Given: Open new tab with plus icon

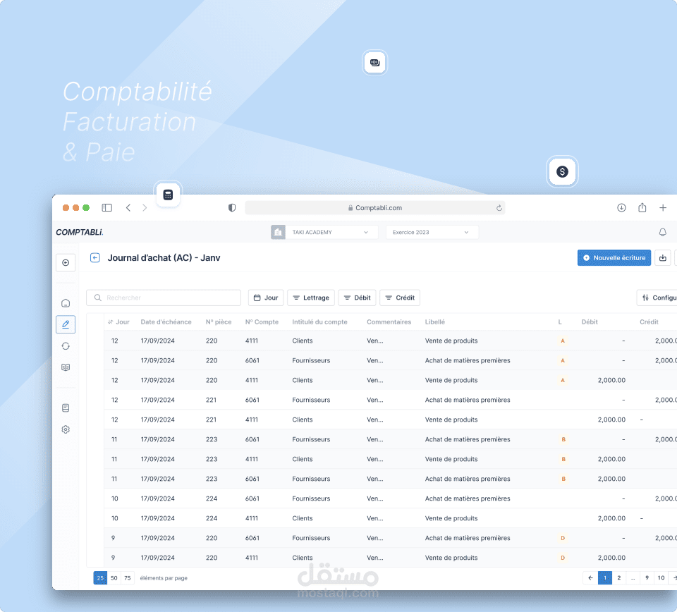Looking at the screenshot, I should click(663, 207).
